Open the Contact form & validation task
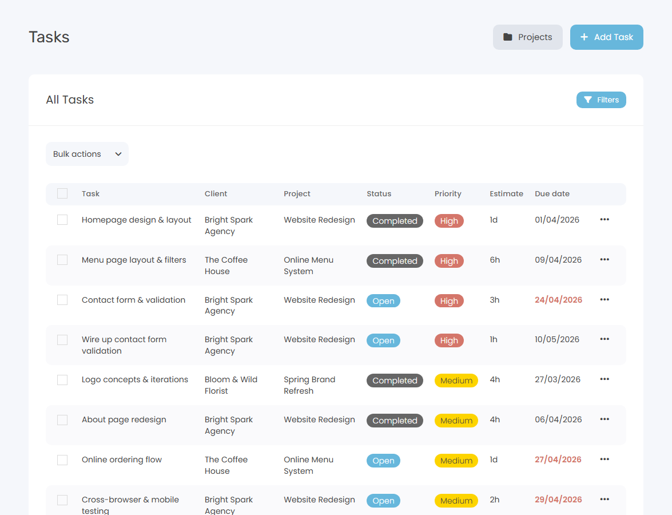 tap(133, 300)
